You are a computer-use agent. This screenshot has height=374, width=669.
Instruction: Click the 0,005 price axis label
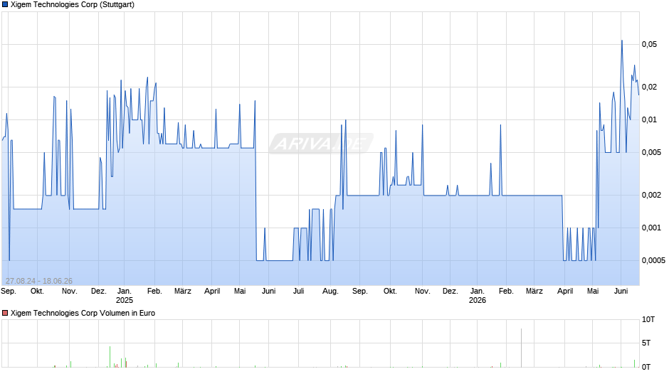pos(651,152)
